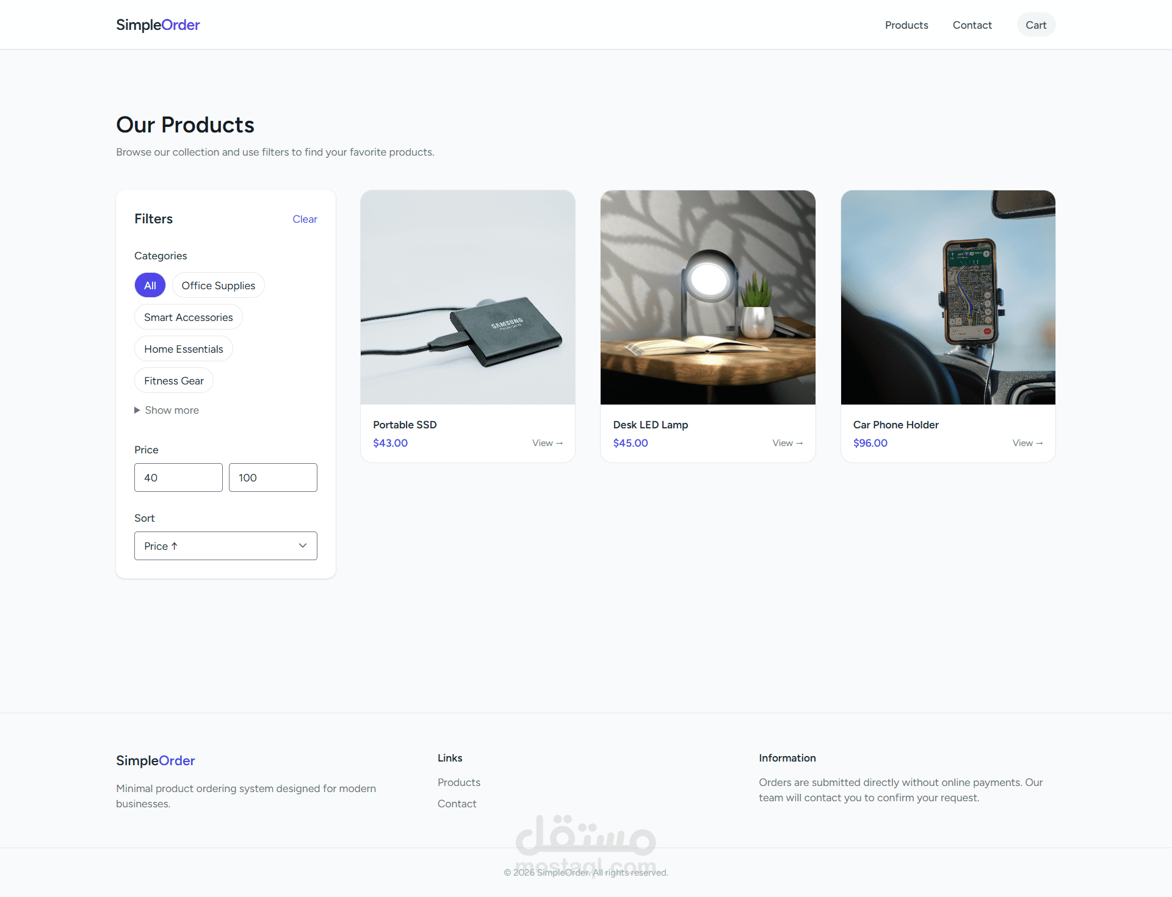1172x897 pixels.
Task: Clear all filters
Action: (305, 219)
